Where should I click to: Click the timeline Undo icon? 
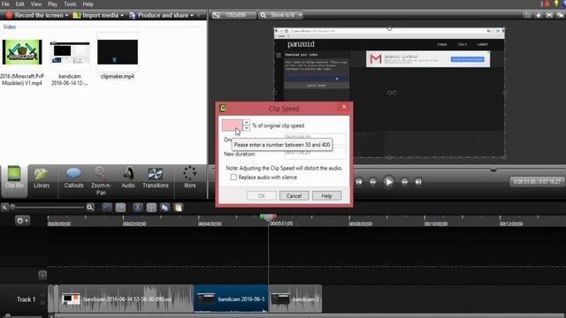[107, 208]
